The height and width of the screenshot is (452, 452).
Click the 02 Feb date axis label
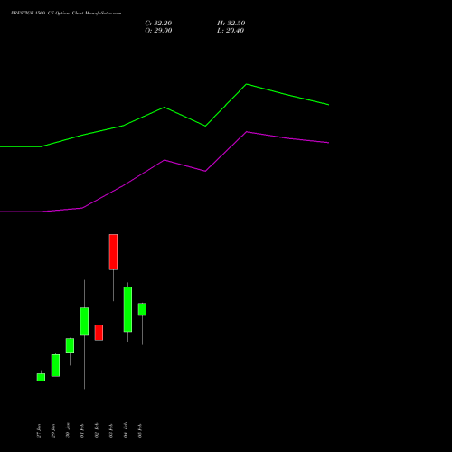pos(97,430)
